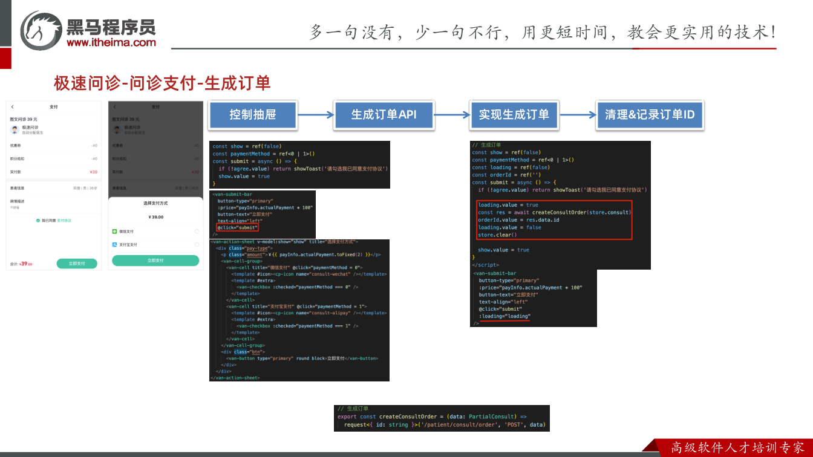Viewport: 813px width, 457px height.
Task: Click 立即支付 on the white payment screen
Action: [77, 264]
